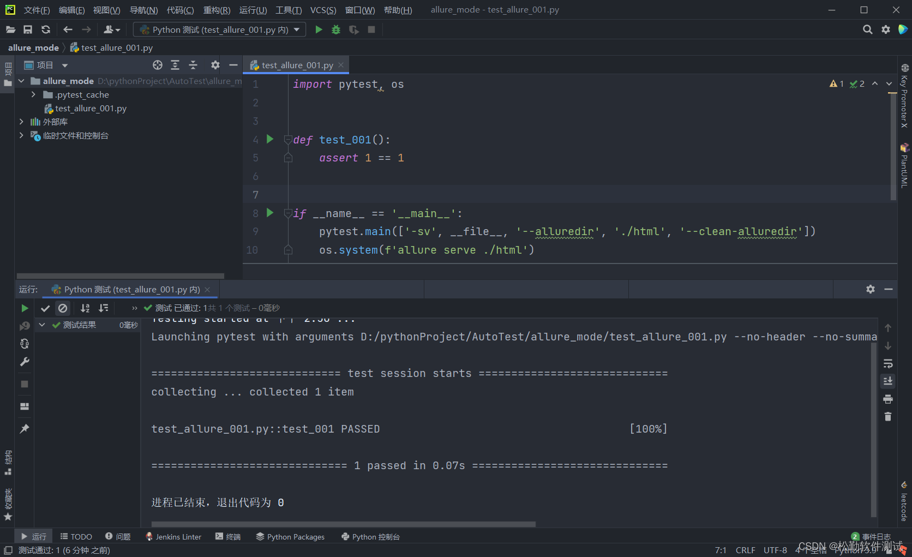This screenshot has width=912, height=557.
Task: Open Search Everywhere magnifier icon
Action: (867, 29)
